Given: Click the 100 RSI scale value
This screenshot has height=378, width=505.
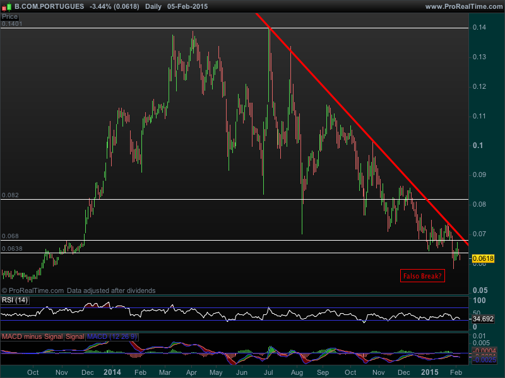Looking at the screenshot, I should (x=479, y=301).
